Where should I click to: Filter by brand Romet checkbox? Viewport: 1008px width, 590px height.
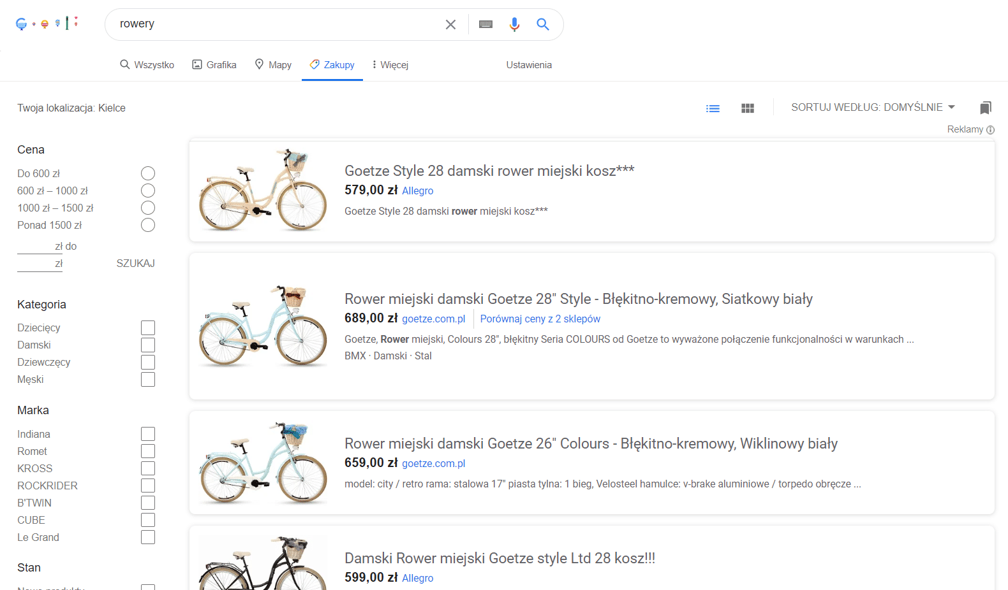148,451
